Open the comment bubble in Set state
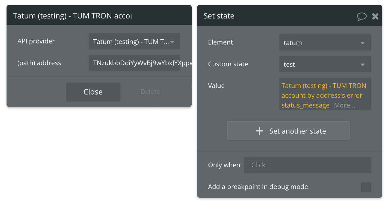Image resolution: width=385 pixels, height=202 pixels. 362,16
